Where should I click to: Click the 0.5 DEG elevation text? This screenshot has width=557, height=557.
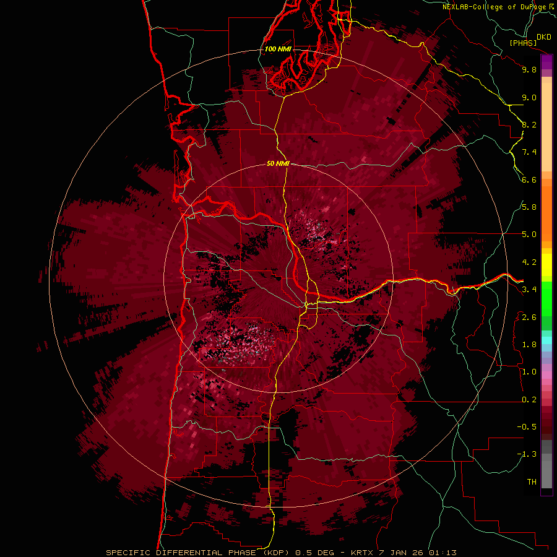point(315,553)
